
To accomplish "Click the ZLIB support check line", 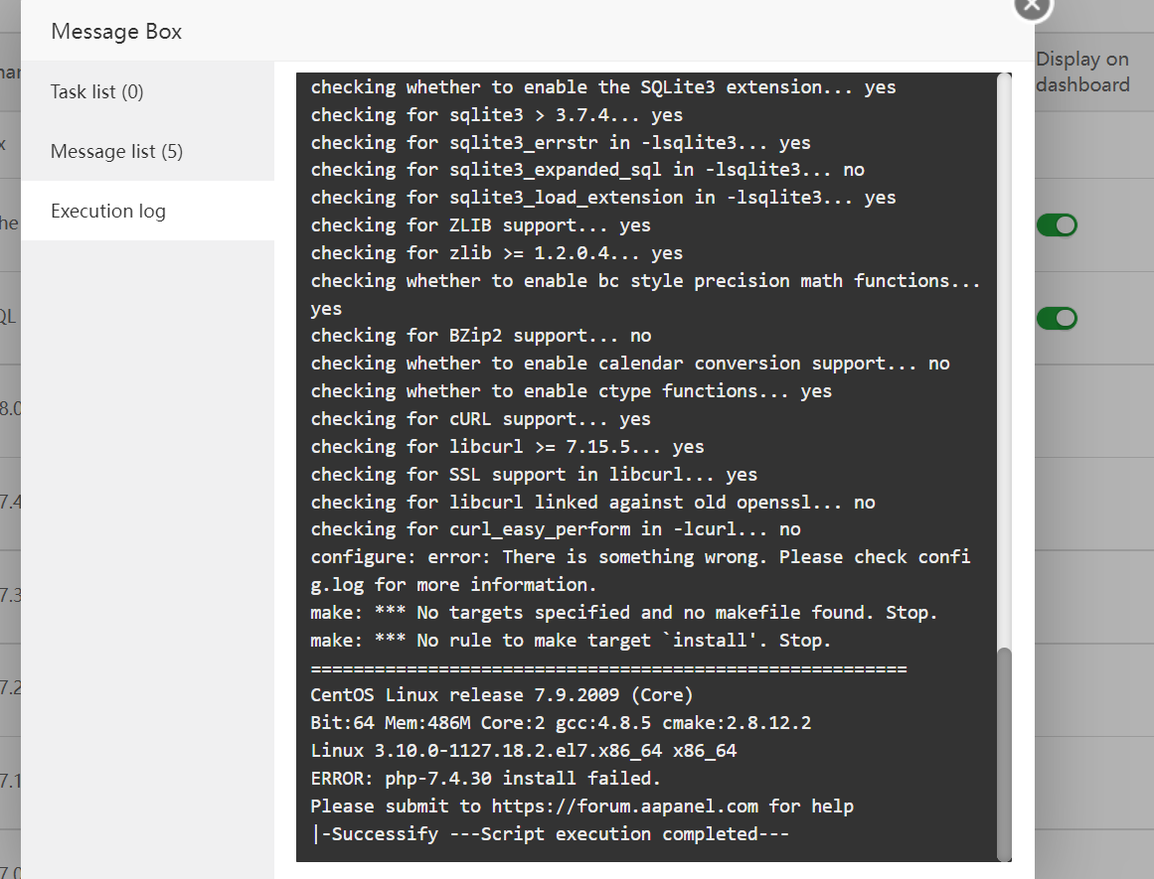I will (x=481, y=225).
